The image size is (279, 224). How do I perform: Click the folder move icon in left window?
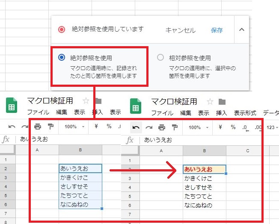click(98, 101)
